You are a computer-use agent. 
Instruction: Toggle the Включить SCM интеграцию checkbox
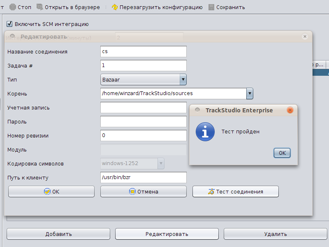[x=9, y=24]
